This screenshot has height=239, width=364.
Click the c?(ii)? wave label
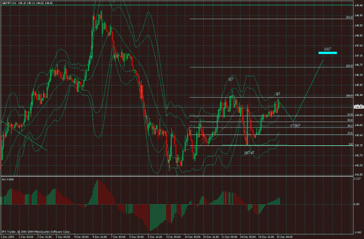pos(295,126)
